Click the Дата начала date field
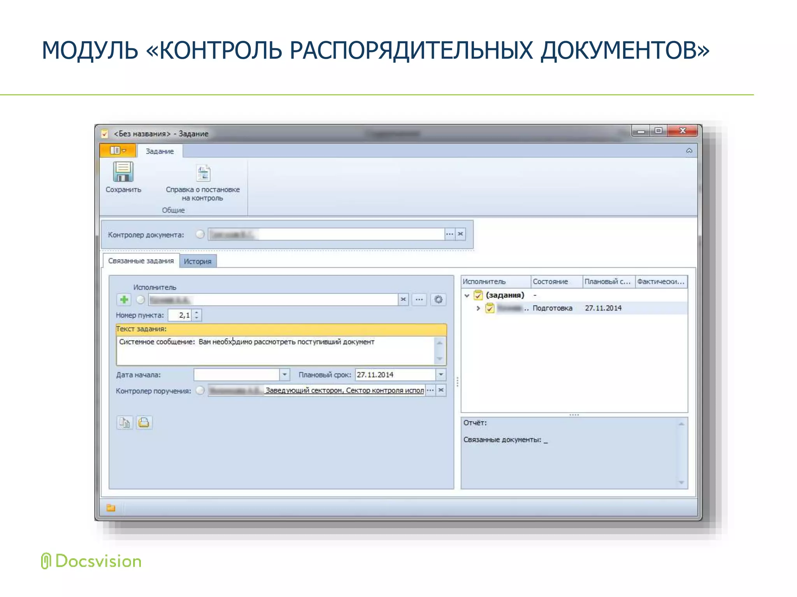797x597 pixels. [237, 375]
